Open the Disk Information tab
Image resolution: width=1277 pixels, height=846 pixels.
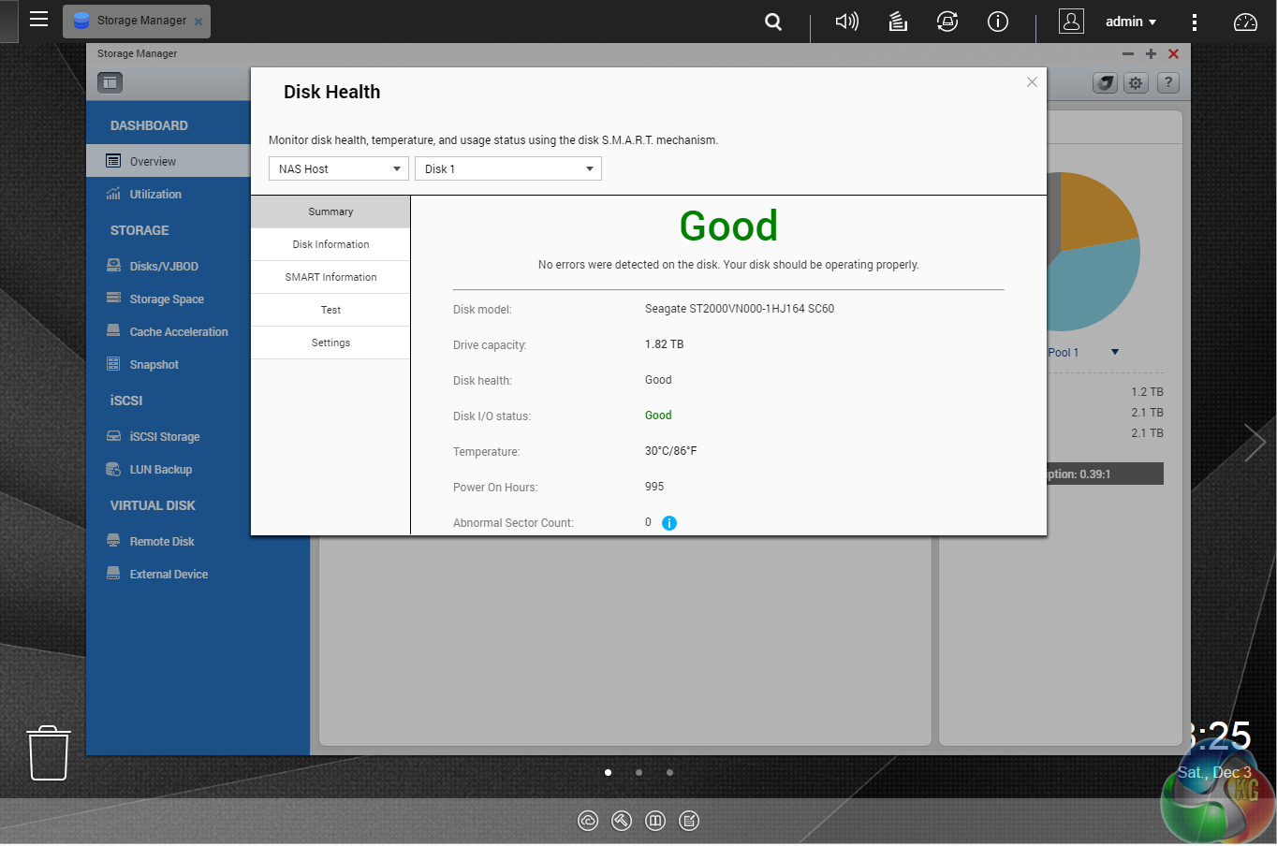tap(330, 244)
